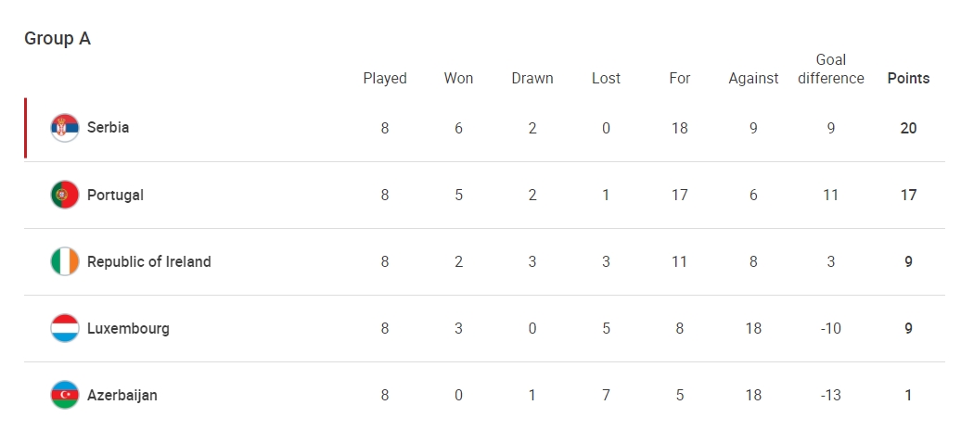Click the Group A heading

(x=58, y=39)
